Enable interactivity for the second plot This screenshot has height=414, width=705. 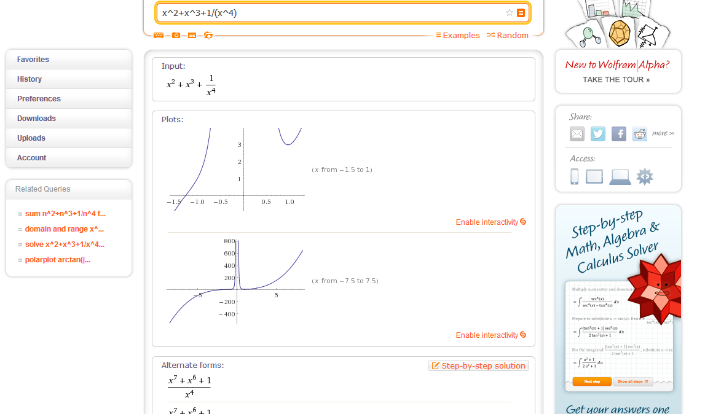[x=491, y=335]
